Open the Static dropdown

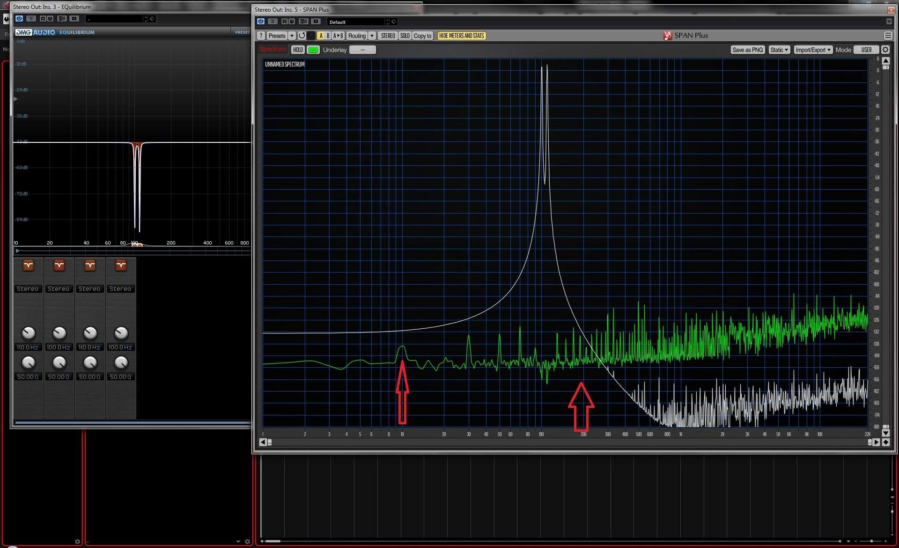click(779, 50)
